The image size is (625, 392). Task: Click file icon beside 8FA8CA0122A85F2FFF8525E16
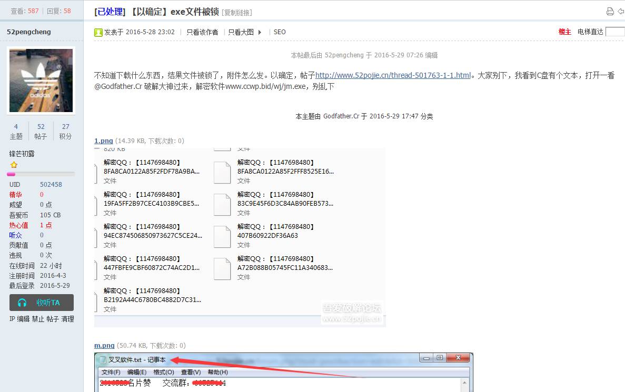pos(222,172)
